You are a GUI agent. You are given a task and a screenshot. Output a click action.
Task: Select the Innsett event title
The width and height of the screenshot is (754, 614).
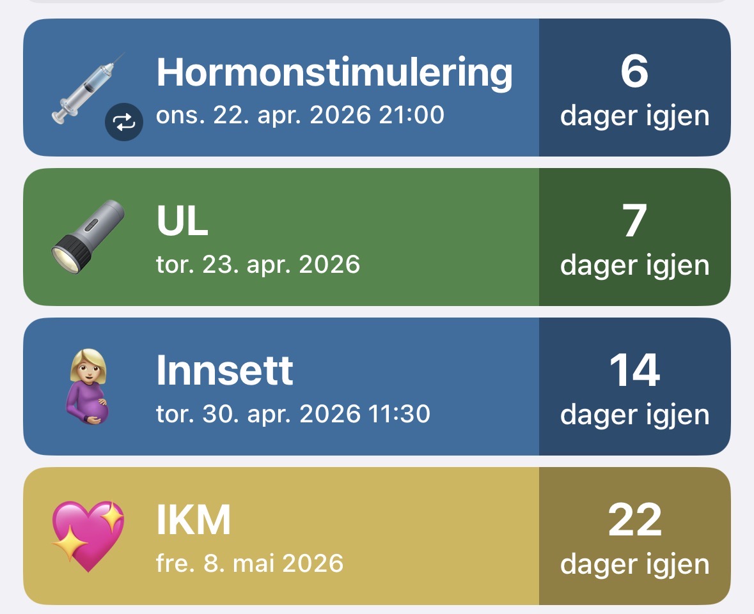coord(225,371)
